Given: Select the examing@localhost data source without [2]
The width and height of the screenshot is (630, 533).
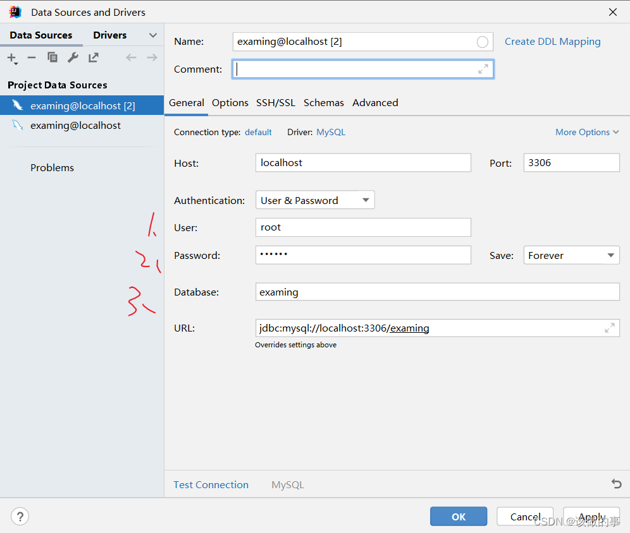Looking at the screenshot, I should tap(75, 125).
